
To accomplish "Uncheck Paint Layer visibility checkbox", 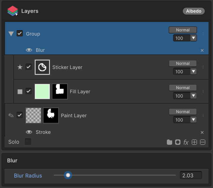I will coord(20,115).
